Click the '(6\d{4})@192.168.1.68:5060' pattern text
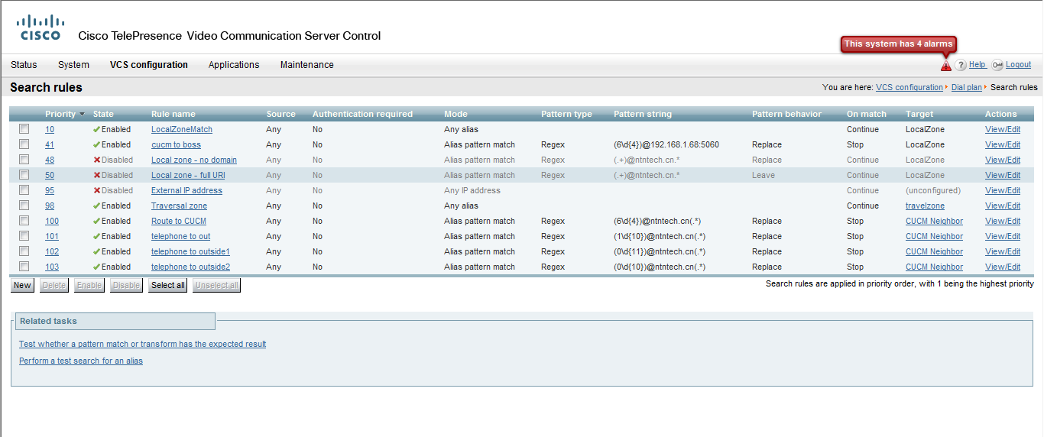The image size is (1044, 437). coord(666,144)
